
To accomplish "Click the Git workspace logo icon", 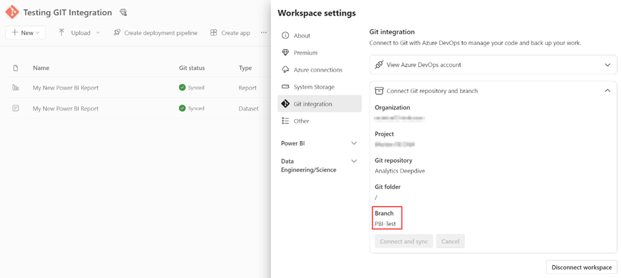I will pyautogui.click(x=13, y=13).
